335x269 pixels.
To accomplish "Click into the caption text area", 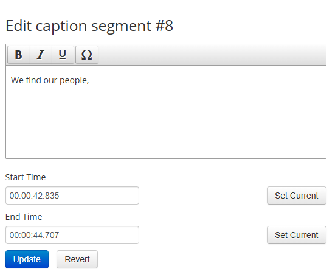I will pyautogui.click(x=166, y=112).
